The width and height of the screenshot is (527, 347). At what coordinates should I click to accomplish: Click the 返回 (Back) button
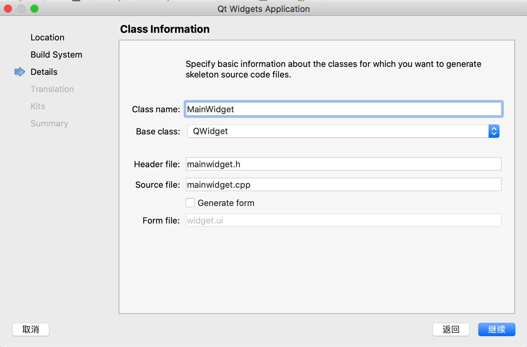[x=451, y=329]
